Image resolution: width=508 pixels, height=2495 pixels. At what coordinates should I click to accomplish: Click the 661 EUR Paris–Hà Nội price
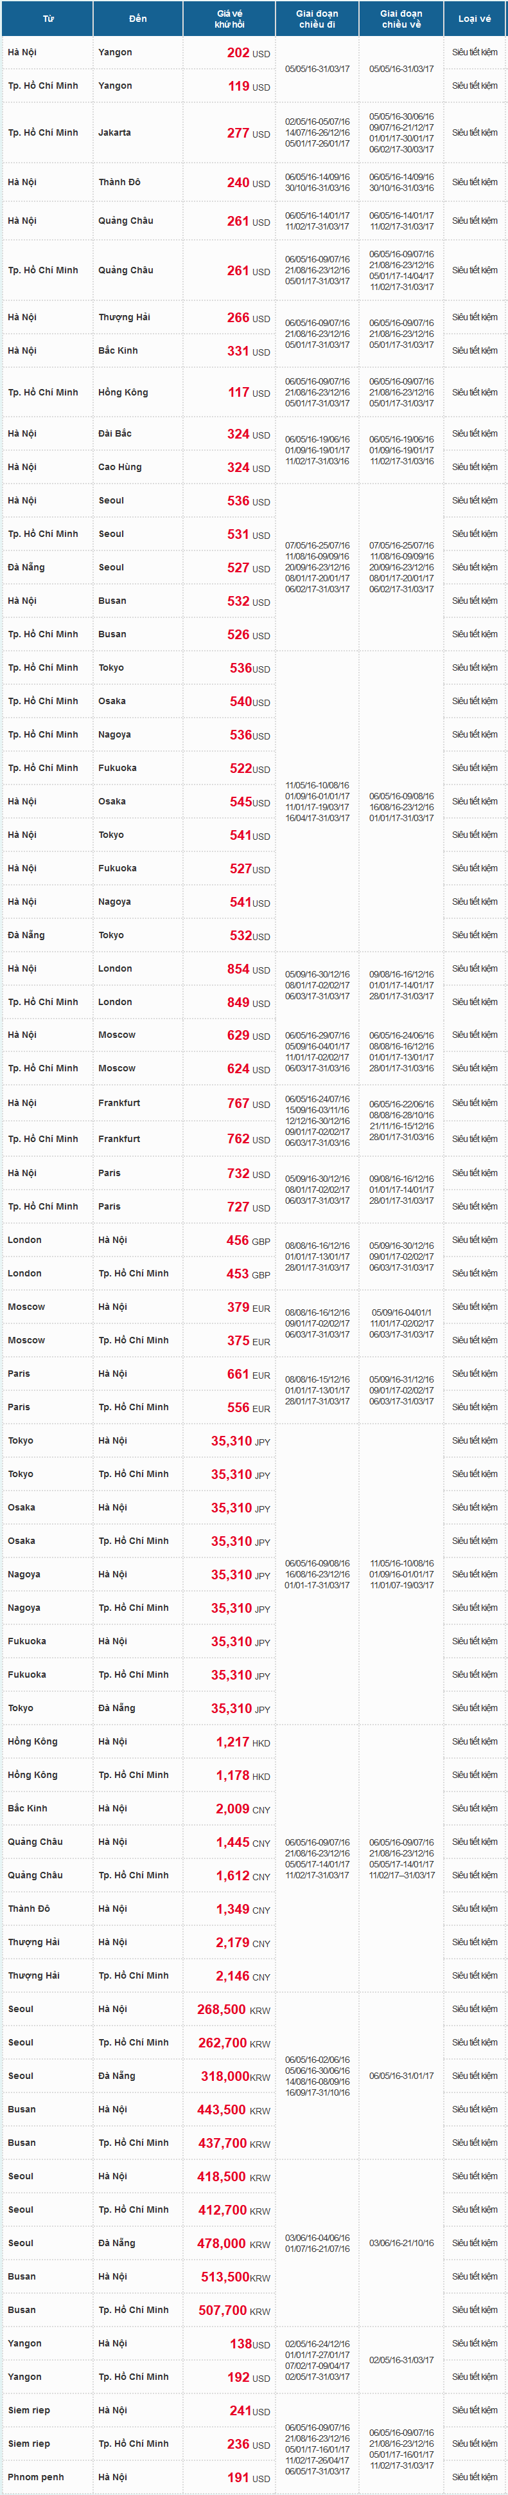click(249, 1374)
